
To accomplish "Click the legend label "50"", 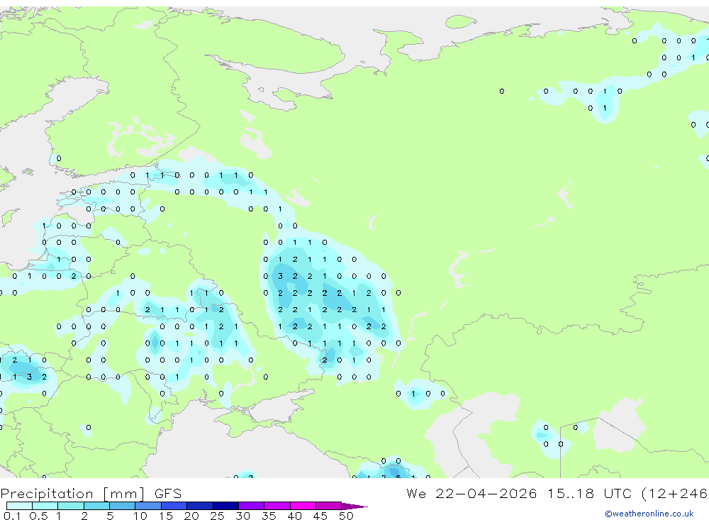I will (346, 516).
